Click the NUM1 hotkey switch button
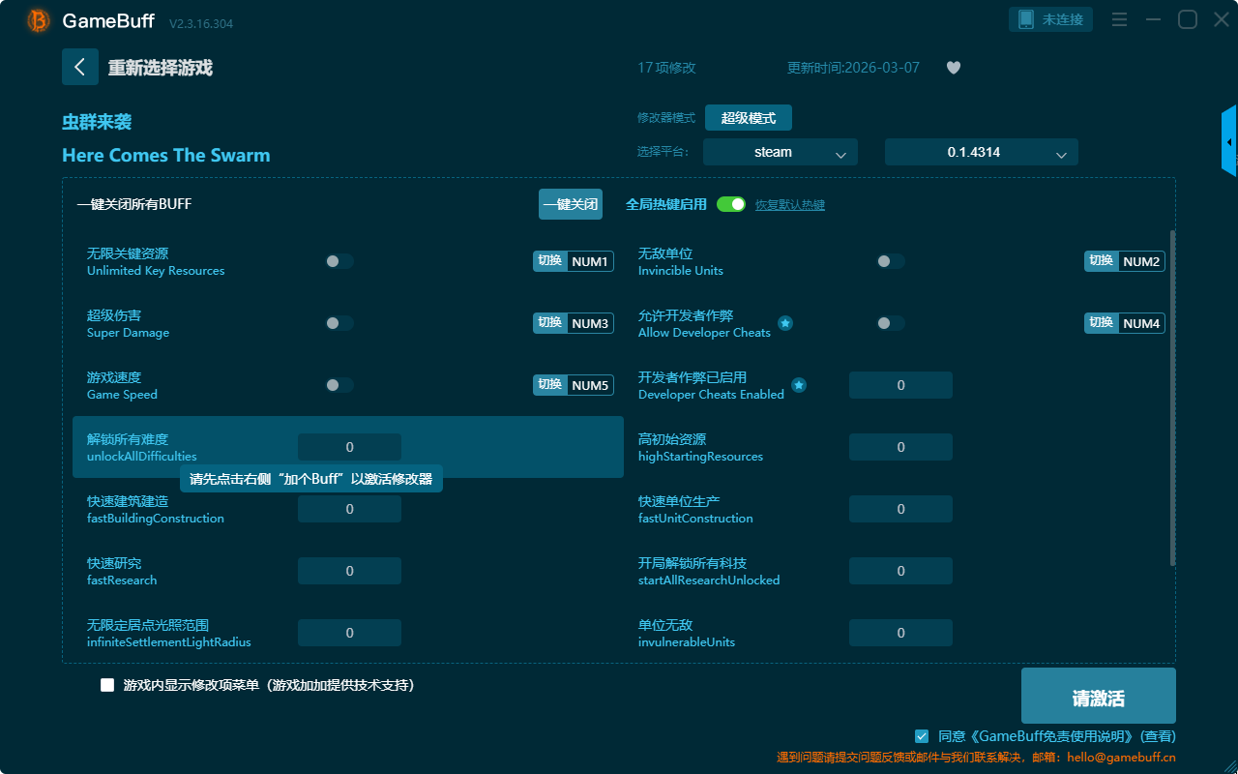The height and width of the screenshot is (774, 1238). 573,261
